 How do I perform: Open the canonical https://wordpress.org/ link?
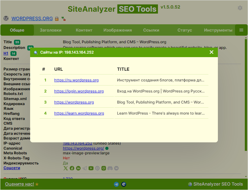pos(83,148)
